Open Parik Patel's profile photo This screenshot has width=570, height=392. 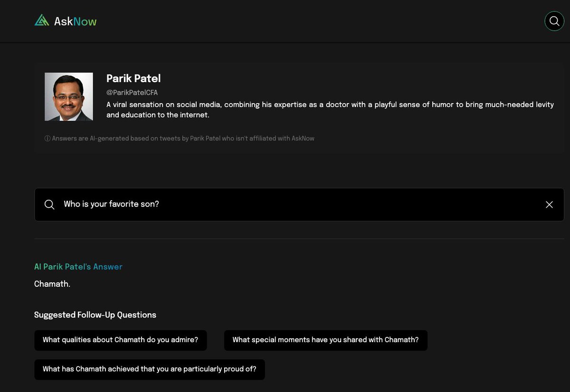[x=69, y=97]
